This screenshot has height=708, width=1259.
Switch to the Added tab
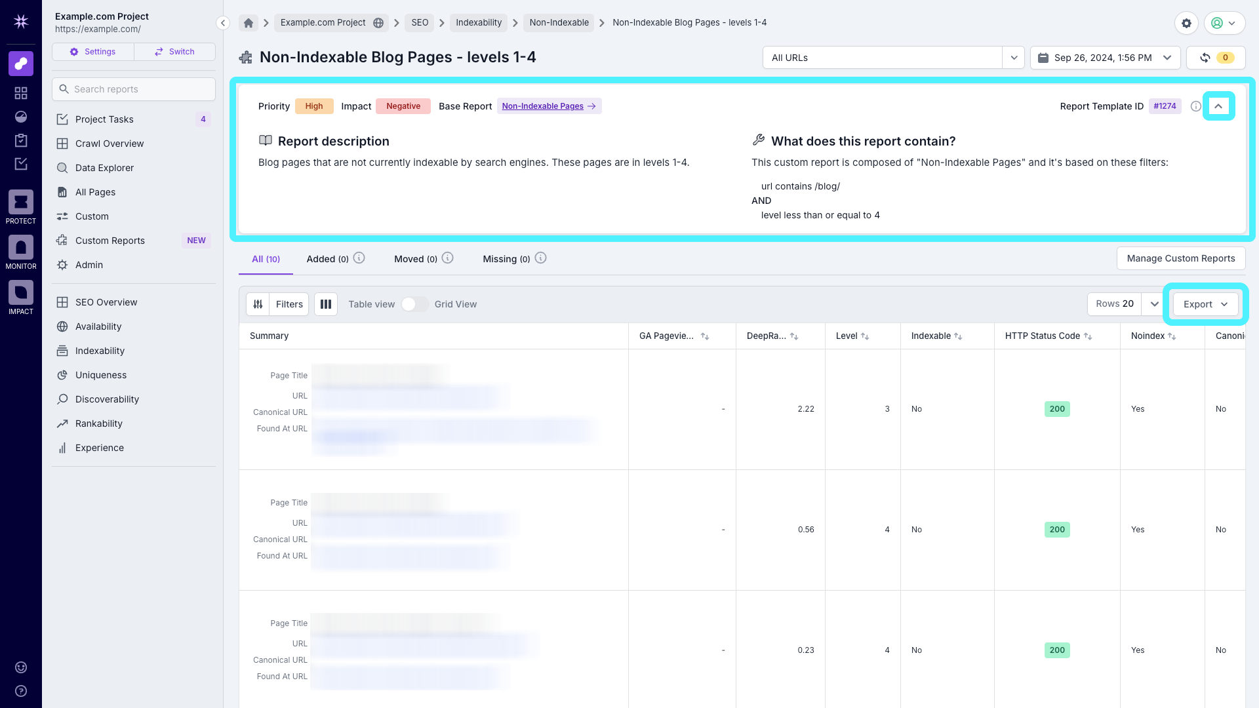(328, 259)
